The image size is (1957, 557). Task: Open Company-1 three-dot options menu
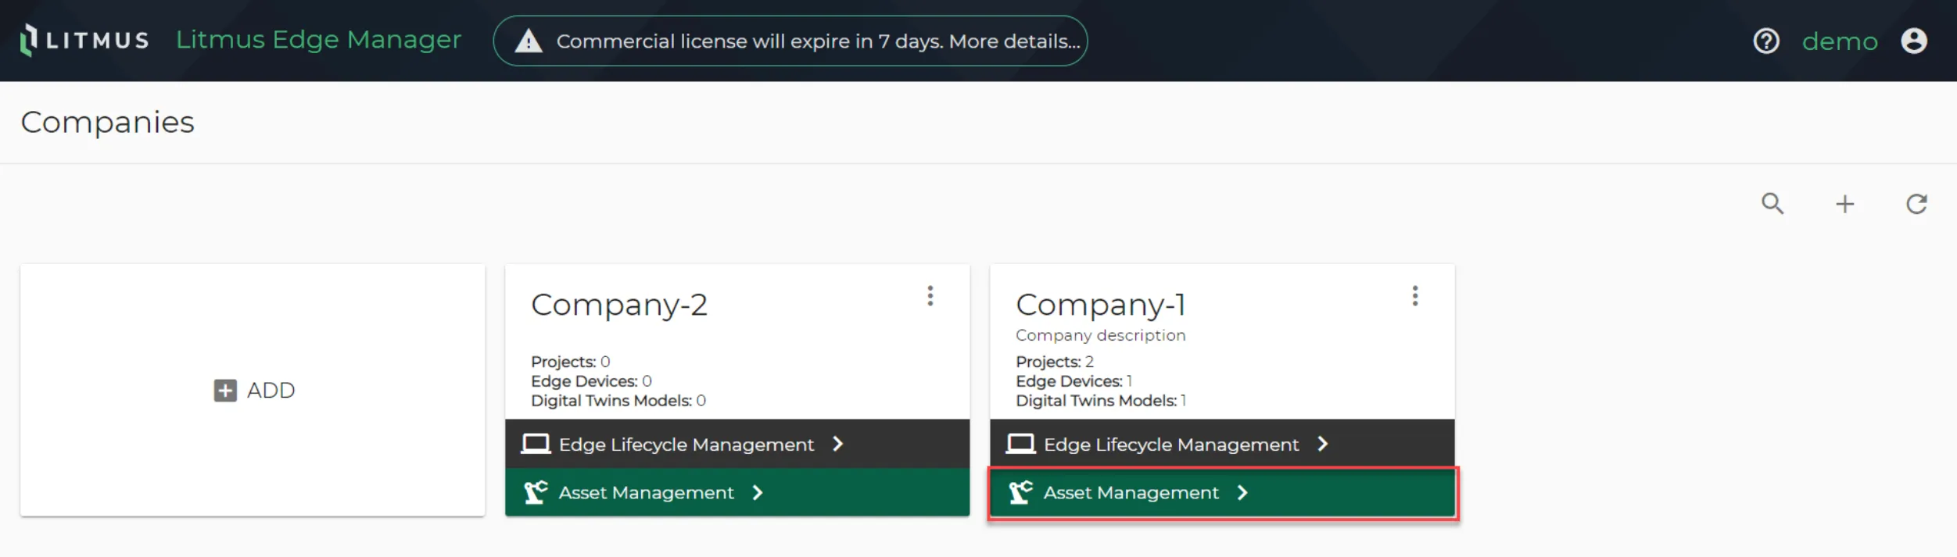click(1415, 295)
